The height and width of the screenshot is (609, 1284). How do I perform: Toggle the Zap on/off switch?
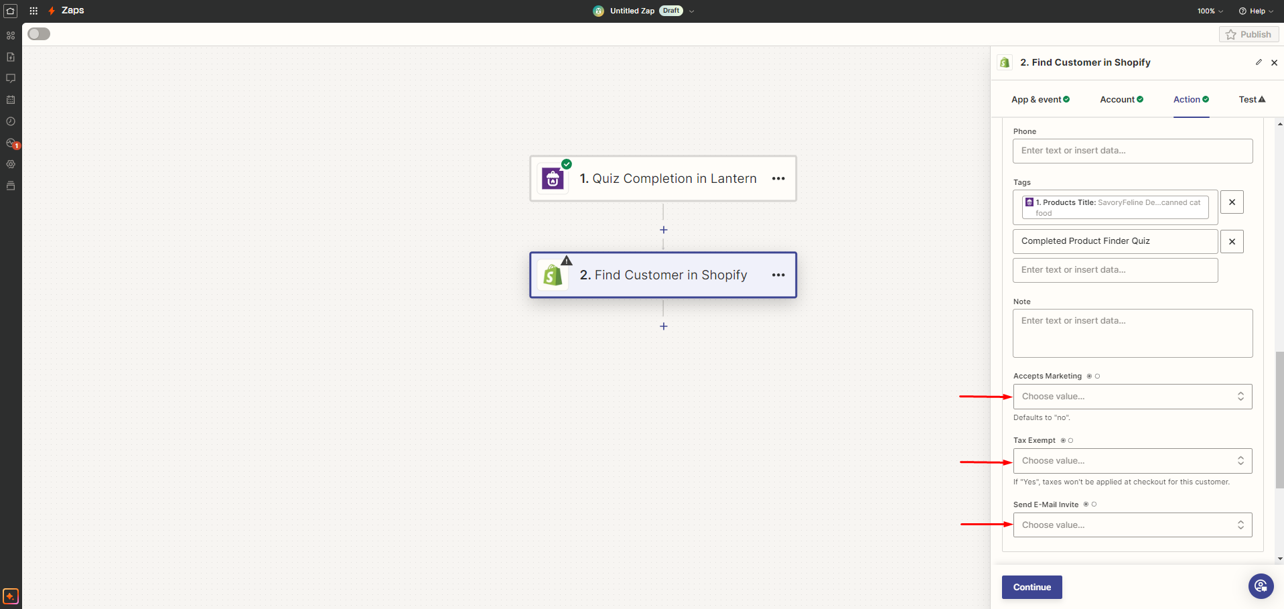39,34
